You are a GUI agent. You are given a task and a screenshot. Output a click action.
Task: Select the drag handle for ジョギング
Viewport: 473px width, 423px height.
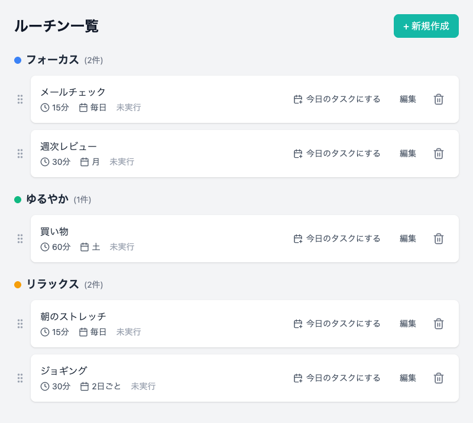pyautogui.click(x=20, y=378)
